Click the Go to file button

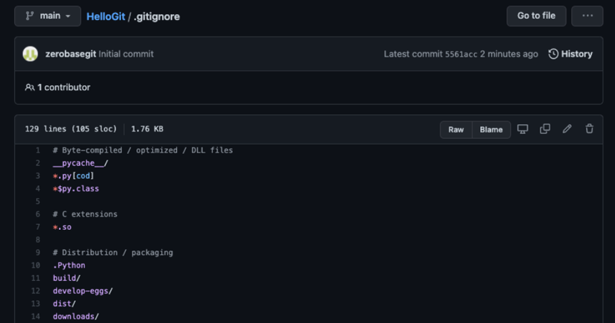(536, 16)
